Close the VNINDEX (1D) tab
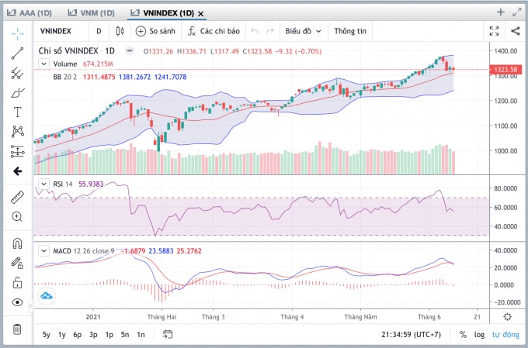The height and width of the screenshot is (348, 528). pyautogui.click(x=200, y=14)
